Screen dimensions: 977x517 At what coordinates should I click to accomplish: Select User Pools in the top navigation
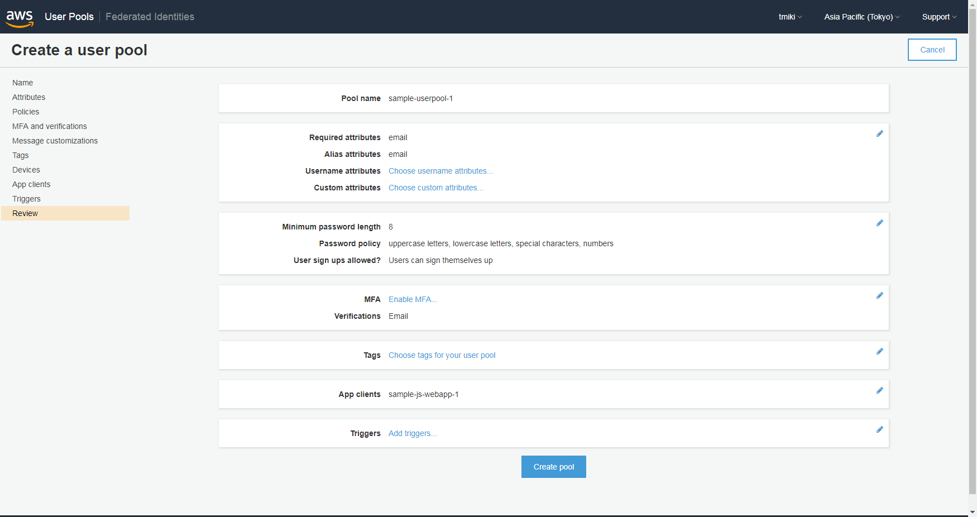pyautogui.click(x=69, y=16)
